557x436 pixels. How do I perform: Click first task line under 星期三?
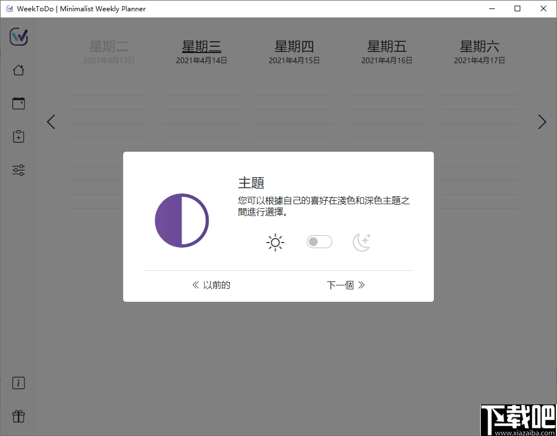202,89
